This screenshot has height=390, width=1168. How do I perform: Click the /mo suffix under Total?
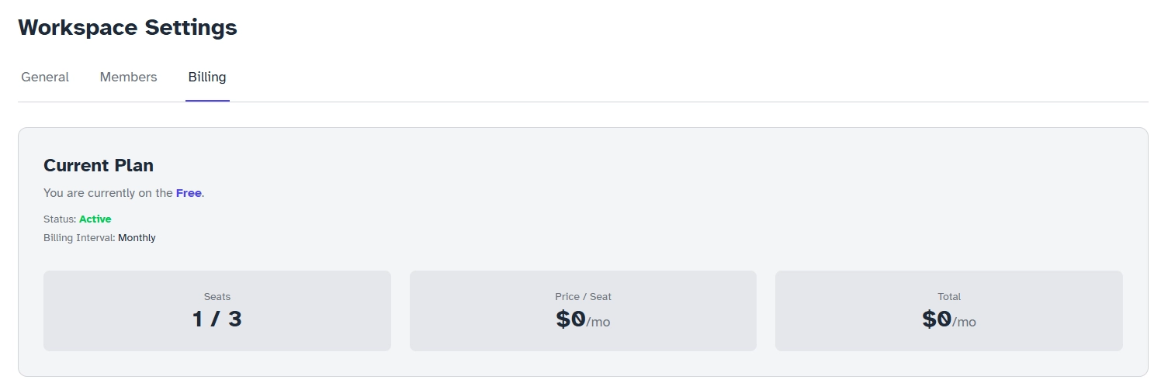965,322
